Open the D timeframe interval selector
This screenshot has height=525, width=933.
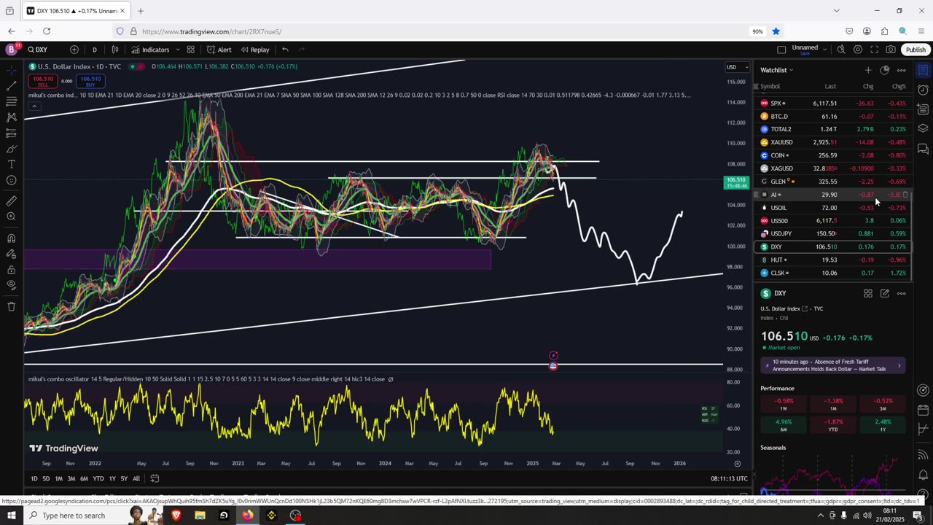[94, 50]
